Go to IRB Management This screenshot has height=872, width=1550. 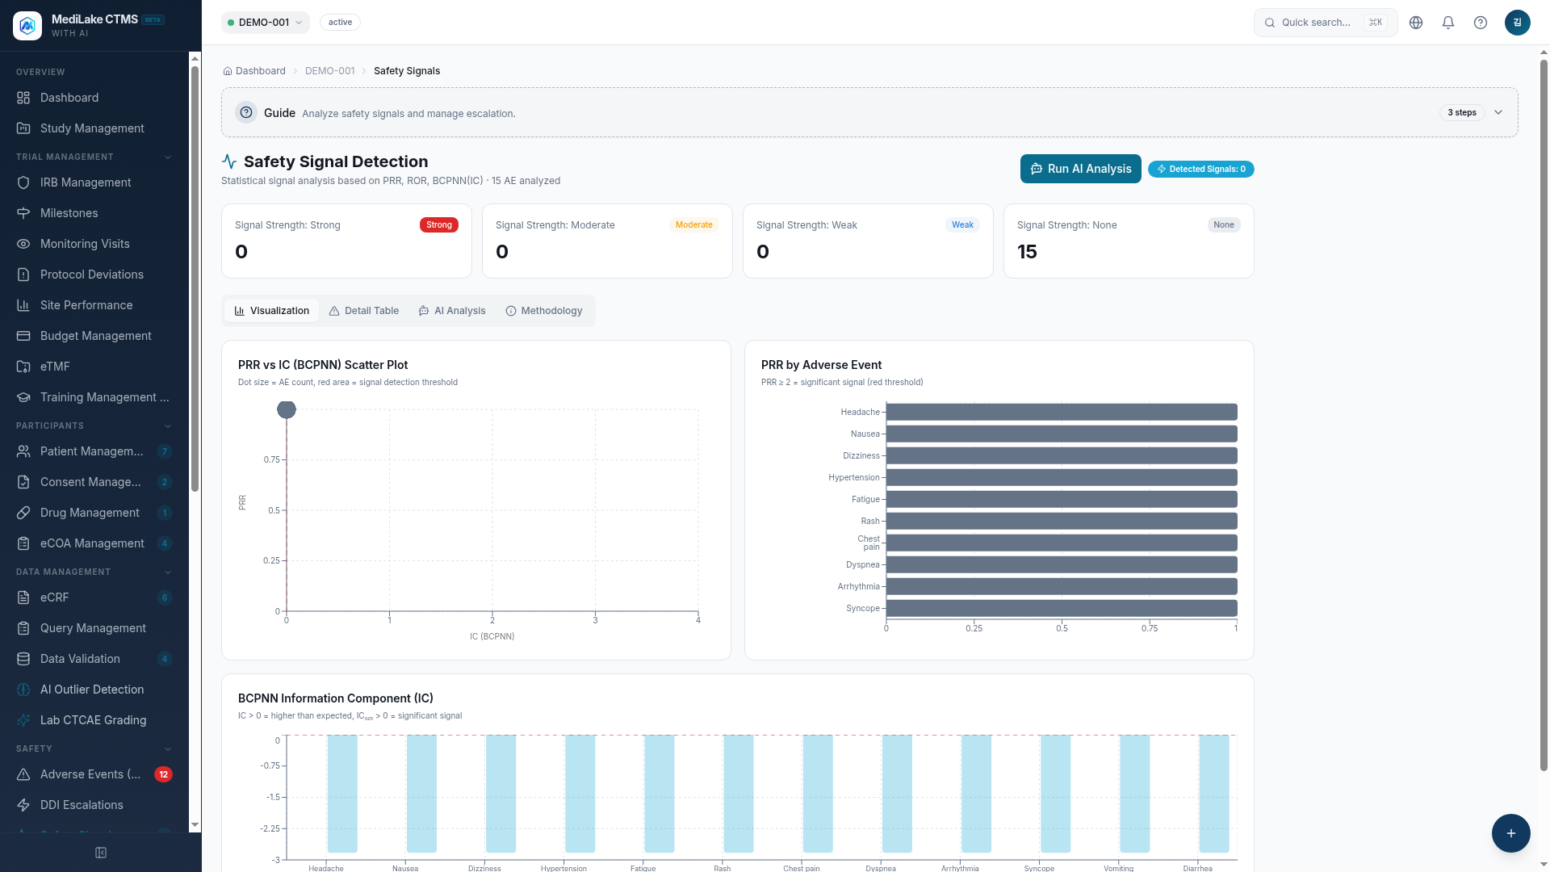coord(94,182)
